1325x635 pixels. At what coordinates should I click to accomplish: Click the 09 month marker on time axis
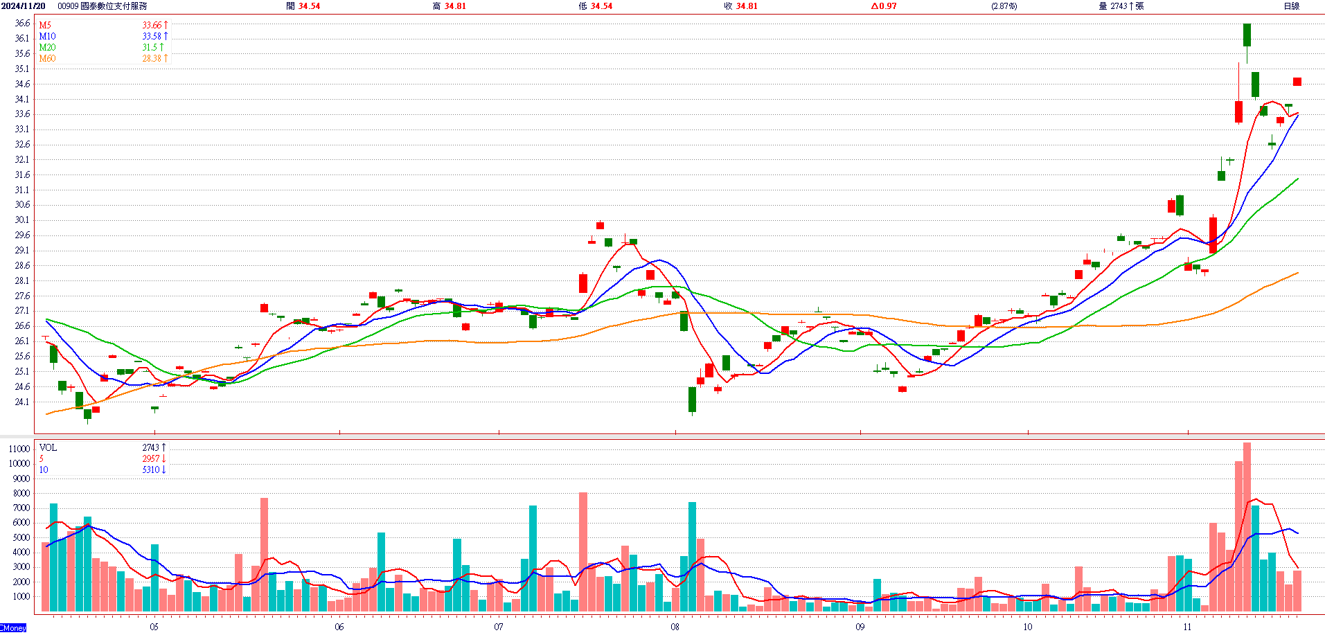coord(860,627)
